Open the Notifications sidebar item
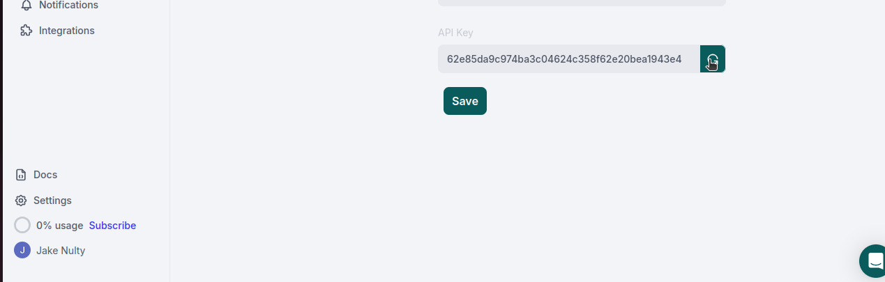 pyautogui.click(x=68, y=6)
